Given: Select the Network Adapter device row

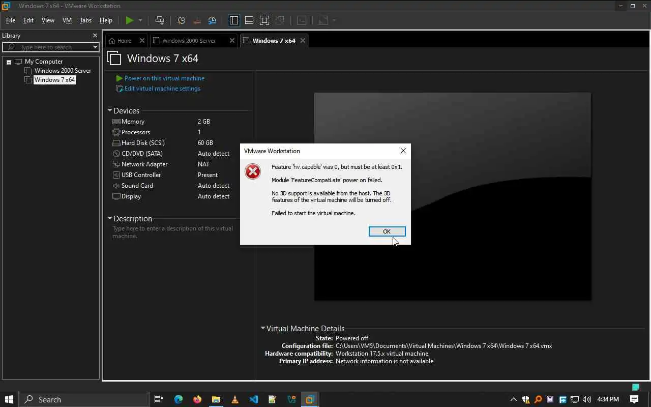Looking at the screenshot, I should coord(180,164).
